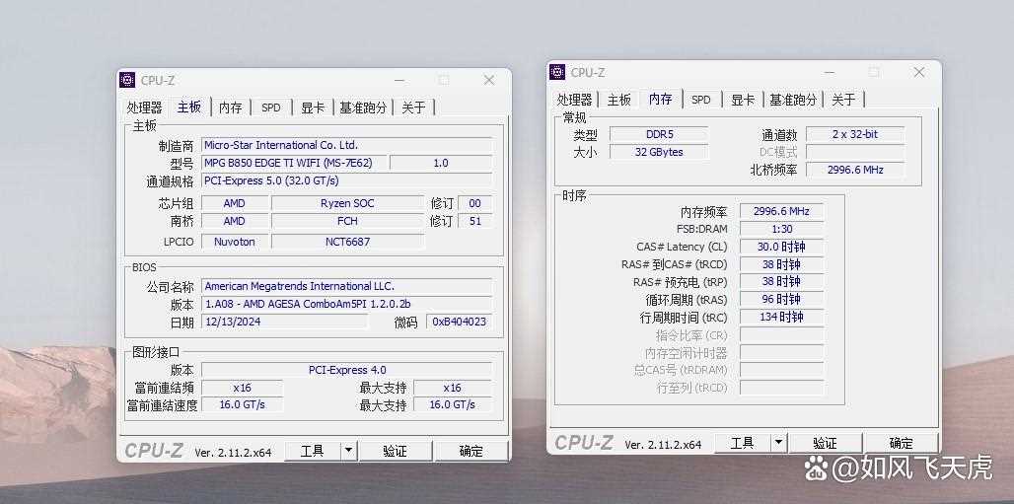Click the PCI-Express 4.0 graphics interface field
The height and width of the screenshot is (504, 1014).
coord(346,370)
